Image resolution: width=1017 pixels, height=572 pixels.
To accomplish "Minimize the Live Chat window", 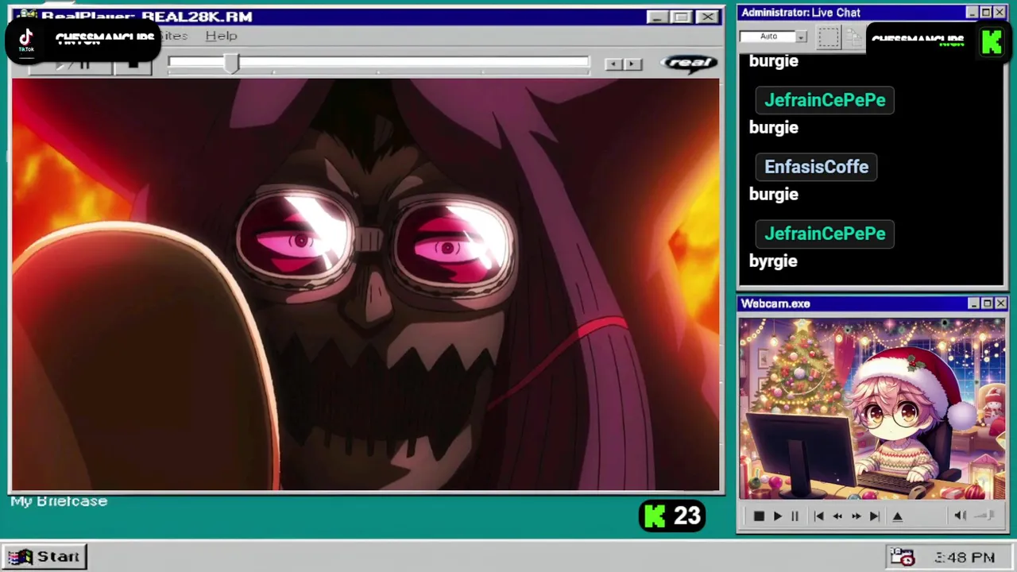I will tap(972, 13).
